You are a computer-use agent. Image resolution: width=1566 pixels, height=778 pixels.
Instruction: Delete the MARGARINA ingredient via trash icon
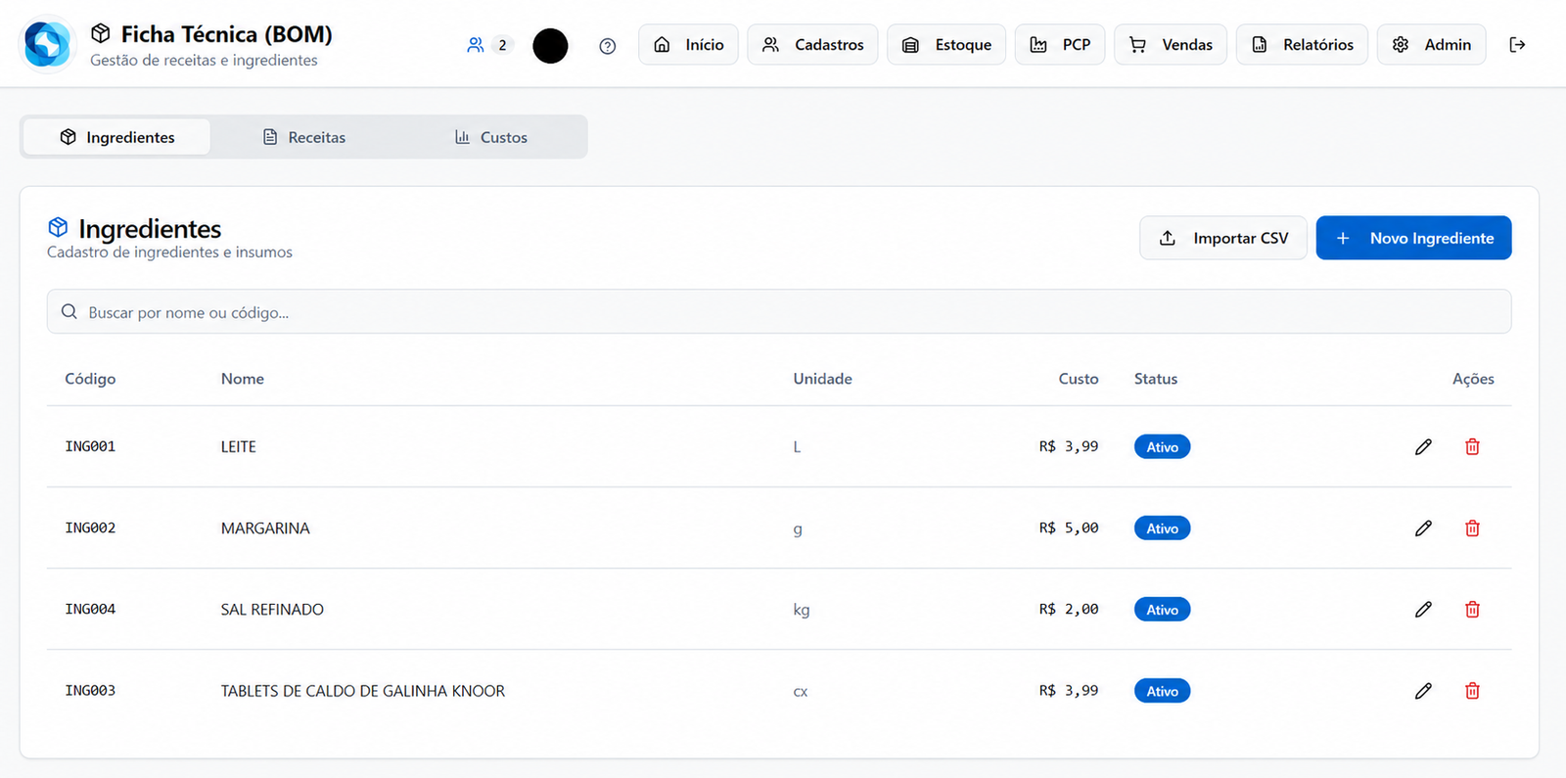pos(1472,528)
